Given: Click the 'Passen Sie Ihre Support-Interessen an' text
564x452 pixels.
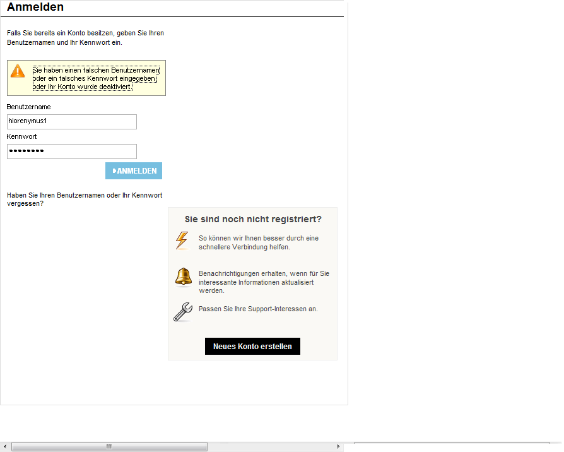Looking at the screenshot, I should [x=258, y=309].
